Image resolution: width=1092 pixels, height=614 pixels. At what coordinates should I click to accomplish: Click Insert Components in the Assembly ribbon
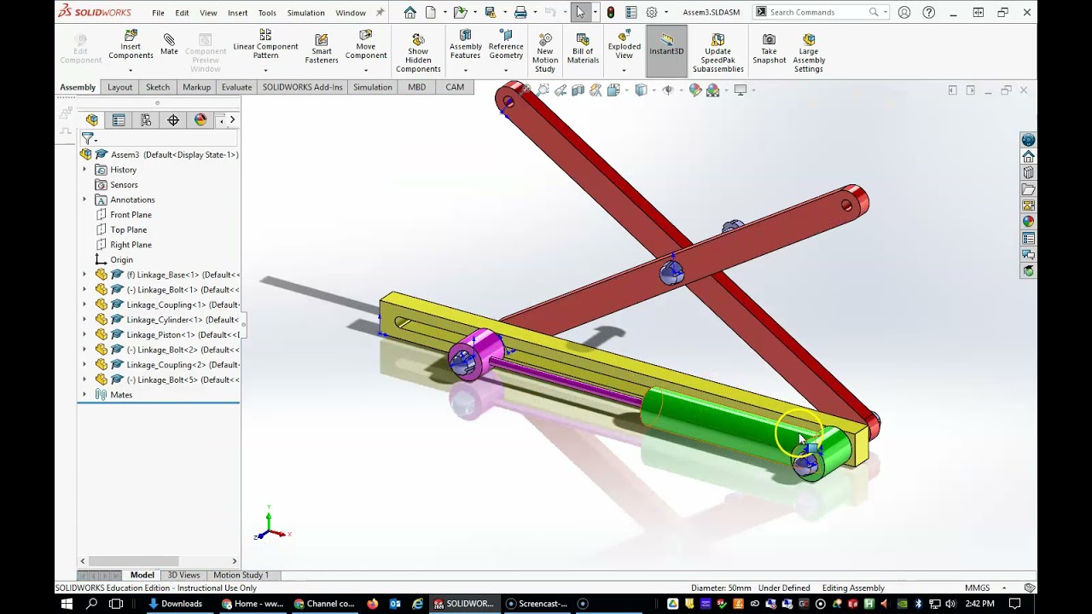click(131, 45)
